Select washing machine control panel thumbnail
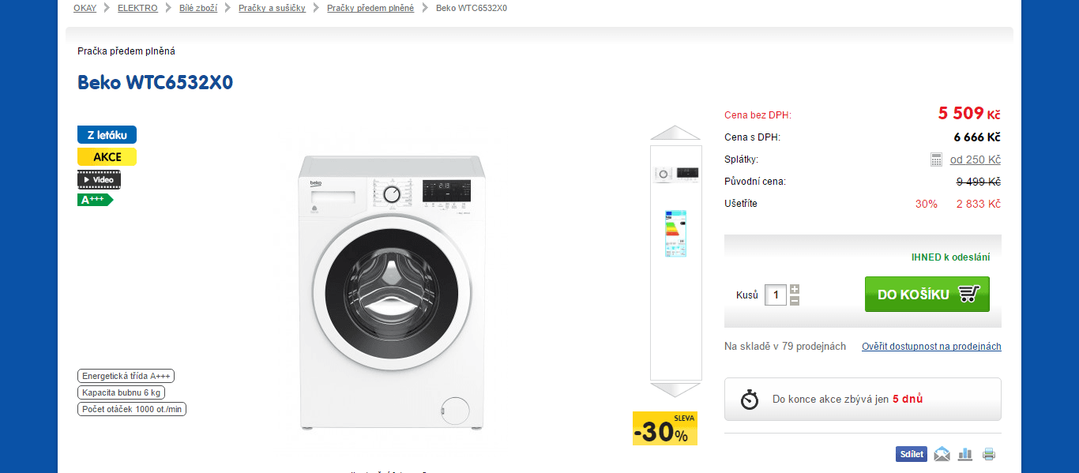The height and width of the screenshot is (473, 1079). click(676, 174)
